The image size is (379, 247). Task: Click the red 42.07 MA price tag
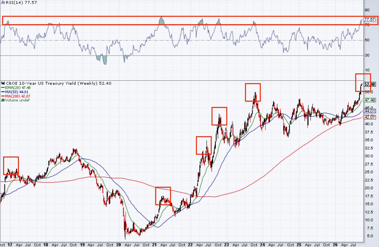[369, 117]
